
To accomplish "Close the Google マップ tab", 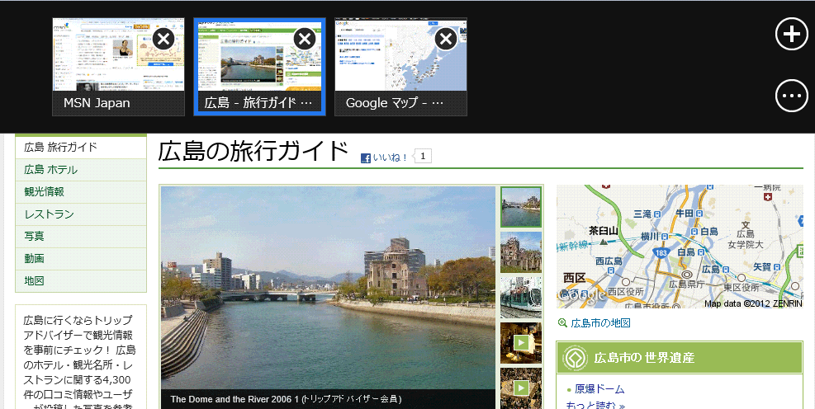I will 446,39.
